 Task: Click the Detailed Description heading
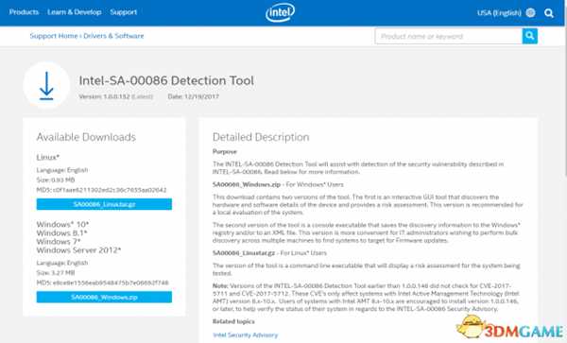click(261, 137)
